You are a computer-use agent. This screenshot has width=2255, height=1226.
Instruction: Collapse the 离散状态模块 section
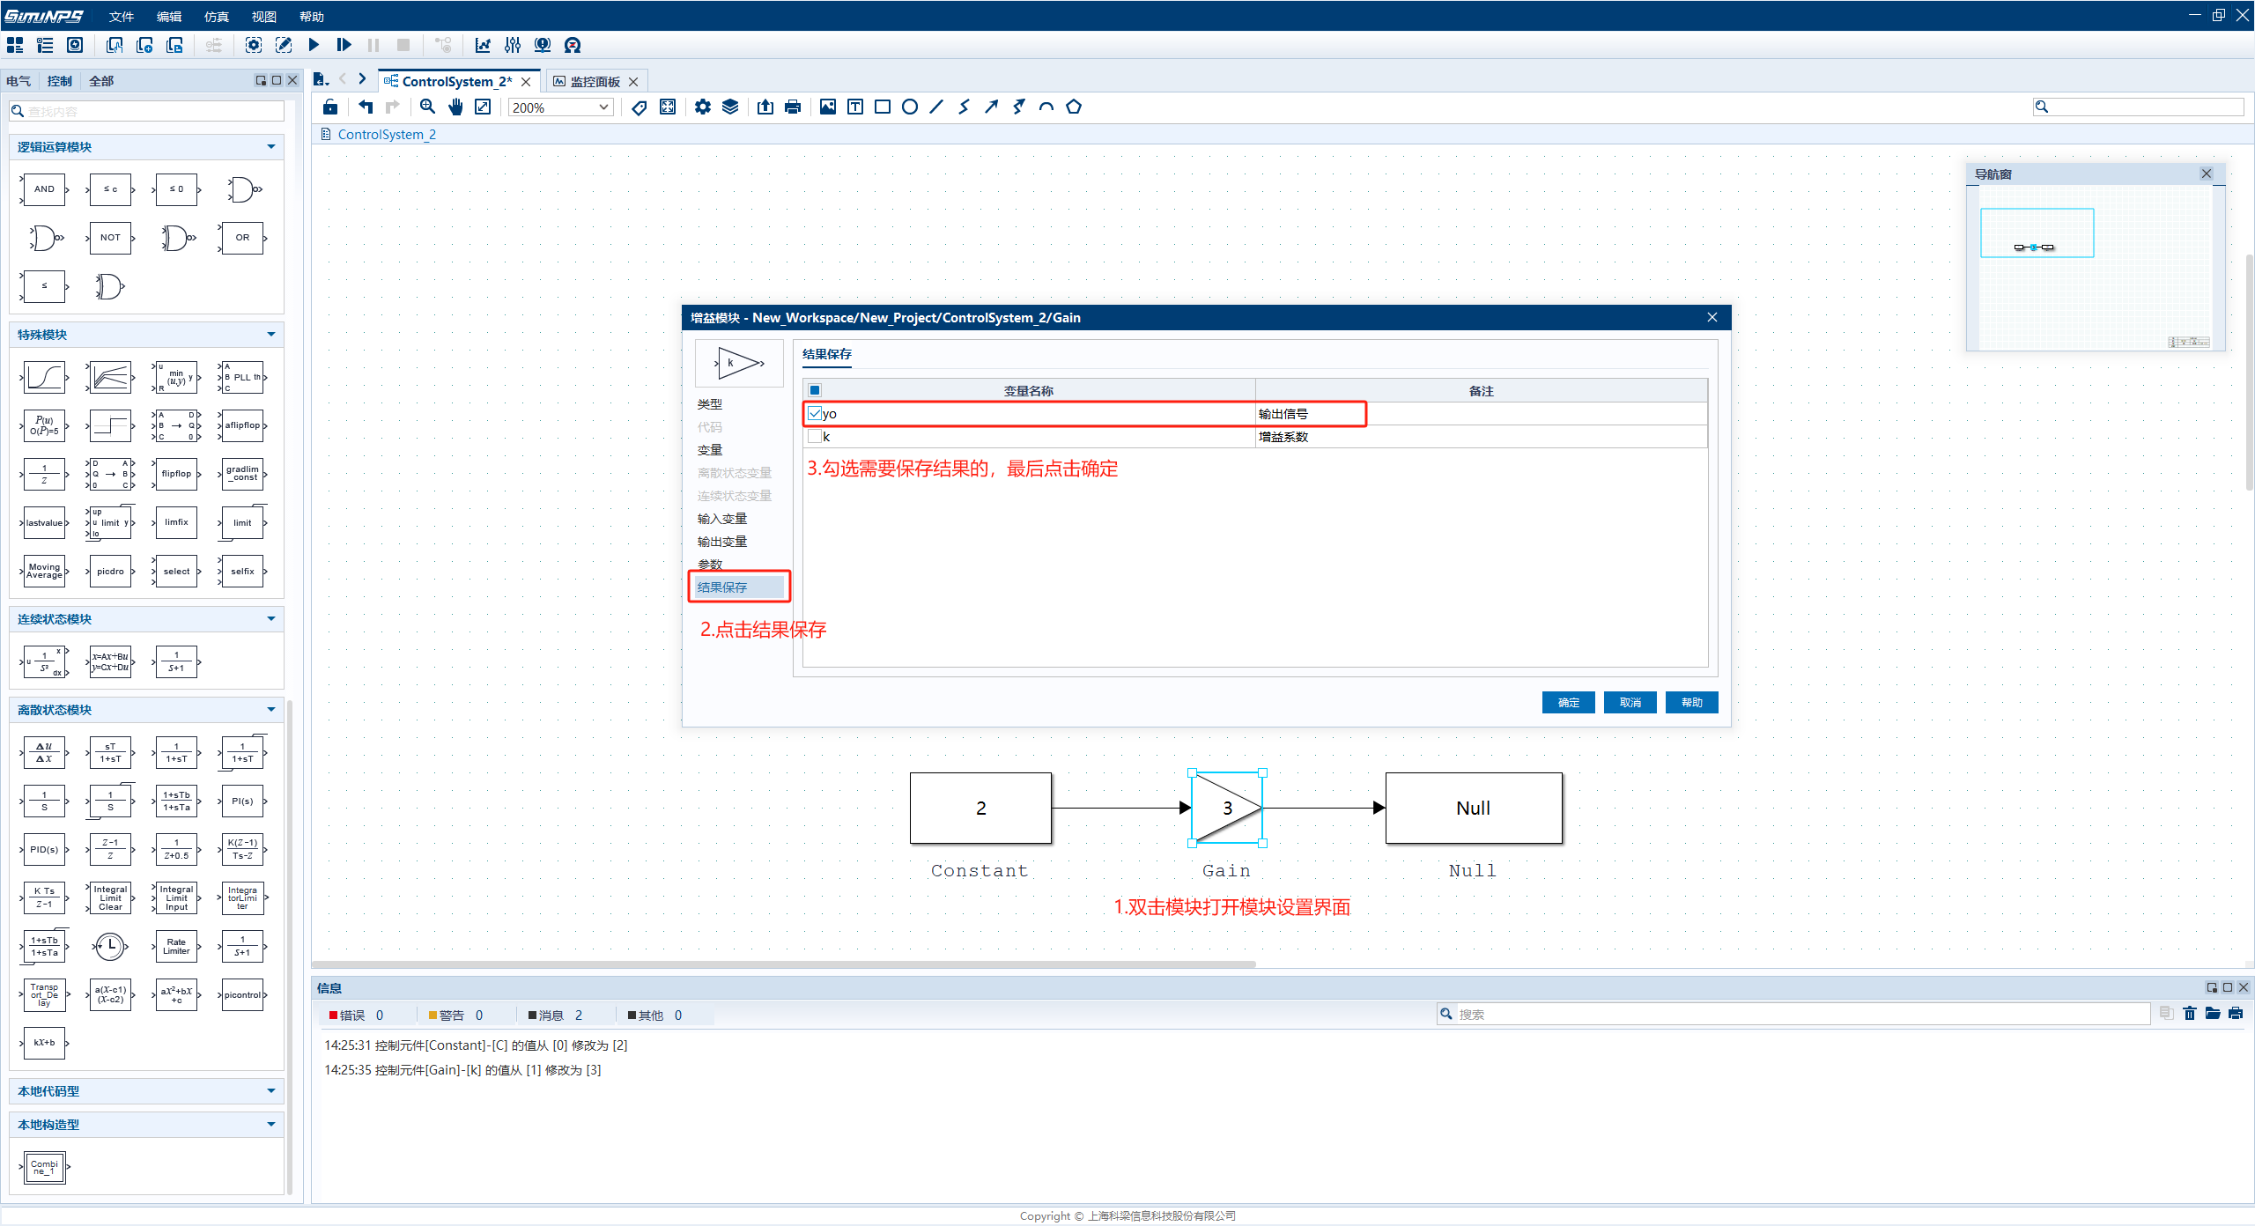271,710
